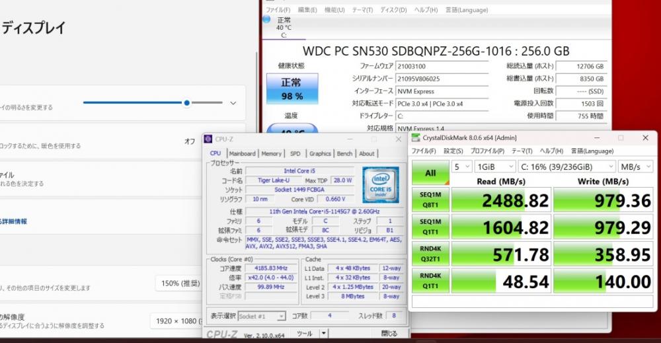
Task: Open the ツール dropdown arrow in CPU-Z
Action: tap(323, 333)
